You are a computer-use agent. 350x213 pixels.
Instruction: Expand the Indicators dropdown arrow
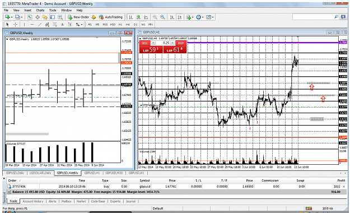point(193,17)
